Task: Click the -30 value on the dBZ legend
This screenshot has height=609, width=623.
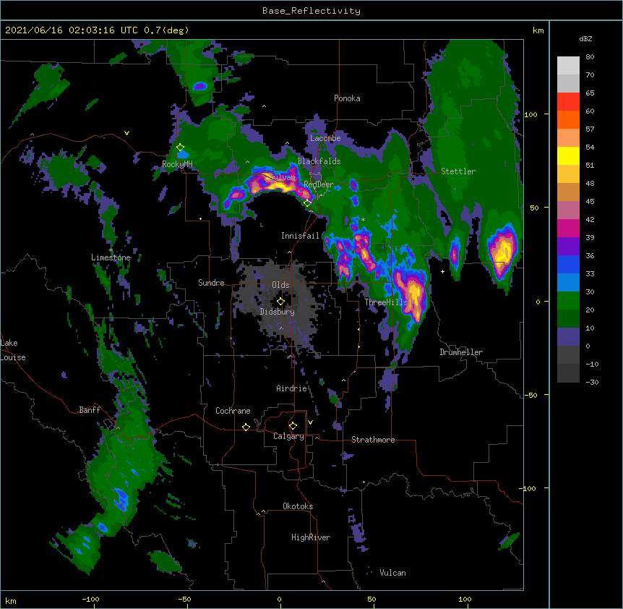Action: tap(592, 383)
